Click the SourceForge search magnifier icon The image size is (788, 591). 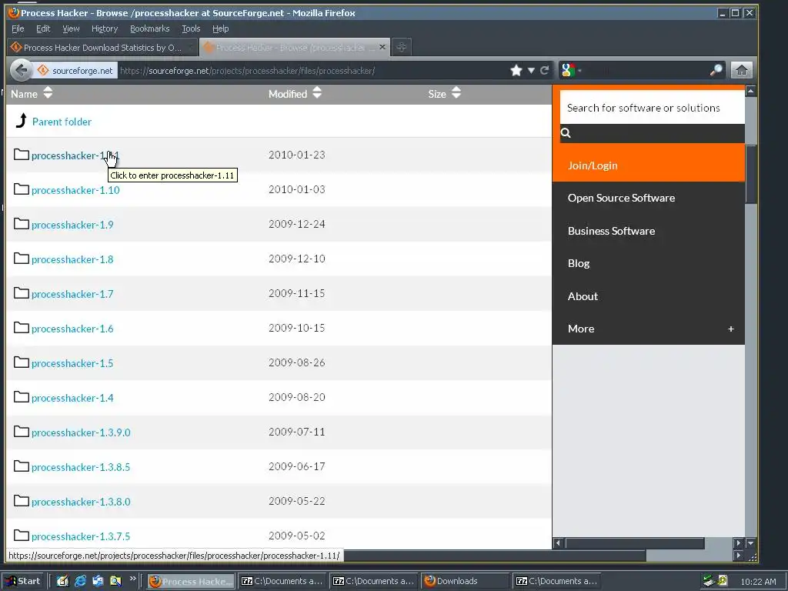(566, 133)
